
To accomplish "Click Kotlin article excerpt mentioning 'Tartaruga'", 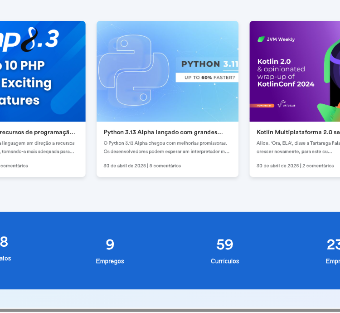I will [298, 143].
